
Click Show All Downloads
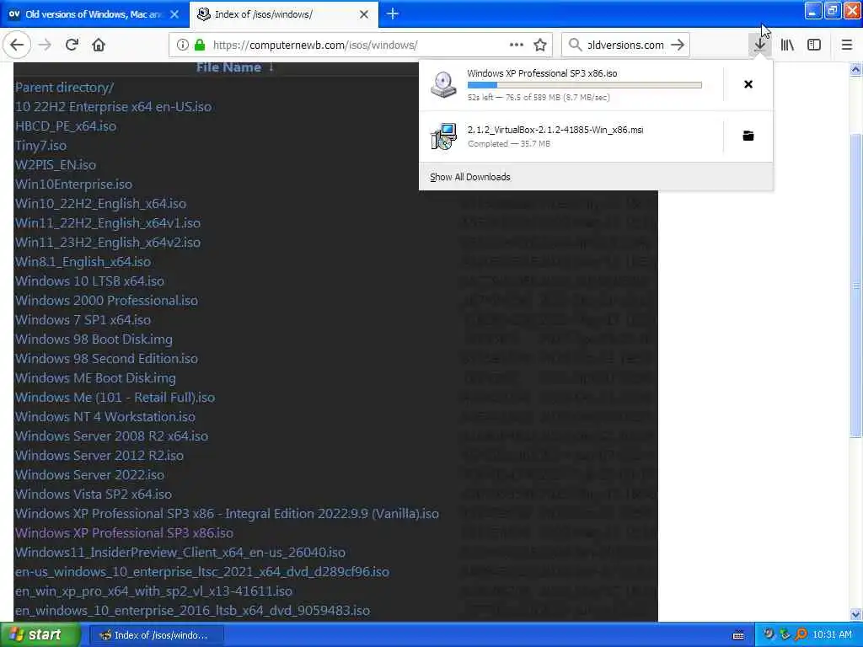pos(470,177)
